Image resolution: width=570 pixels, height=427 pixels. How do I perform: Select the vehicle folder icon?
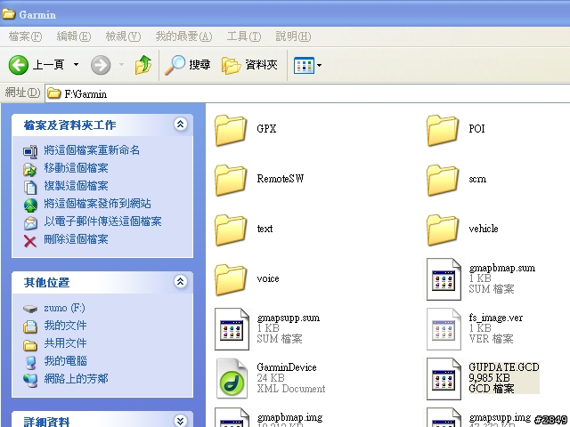(x=443, y=230)
